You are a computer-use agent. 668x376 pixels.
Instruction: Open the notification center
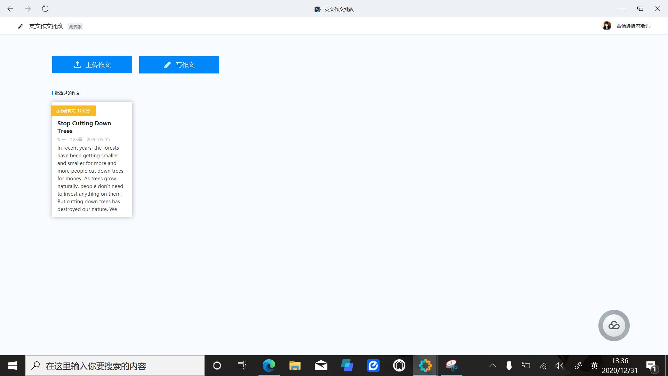(x=652, y=366)
